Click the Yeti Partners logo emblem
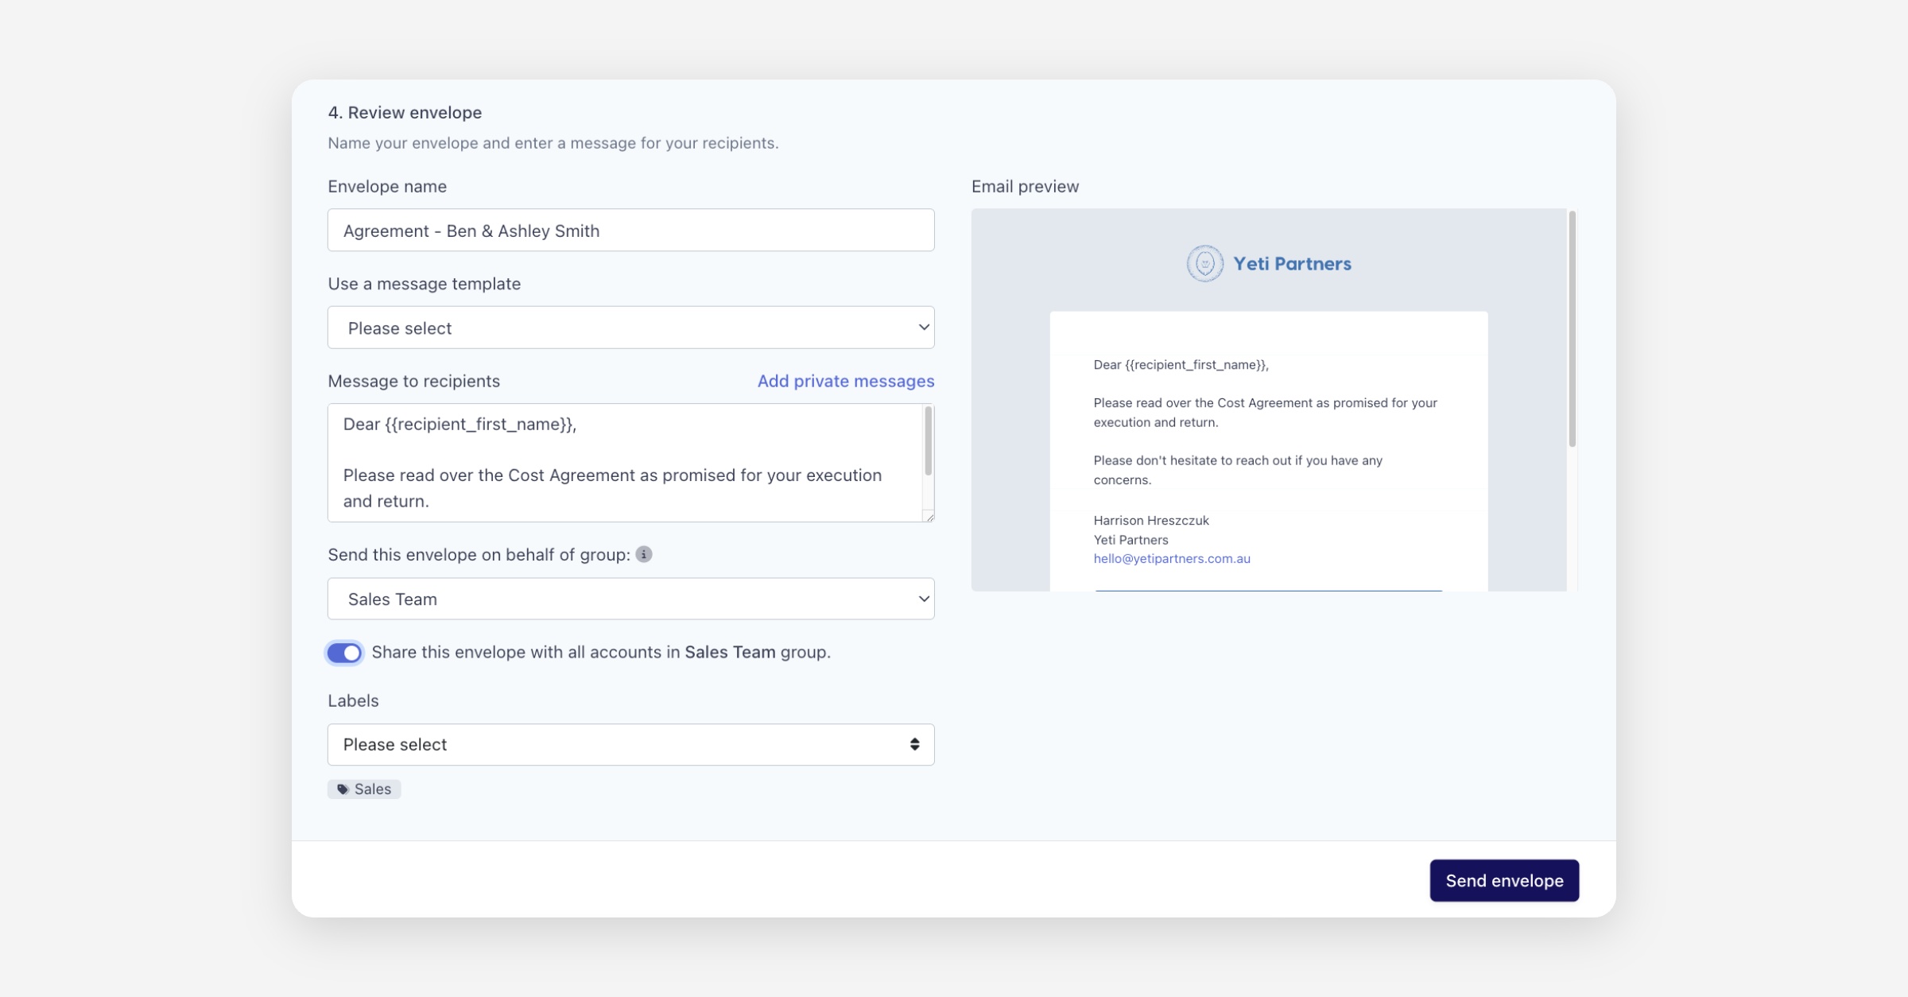This screenshot has width=1908, height=997. (1204, 263)
